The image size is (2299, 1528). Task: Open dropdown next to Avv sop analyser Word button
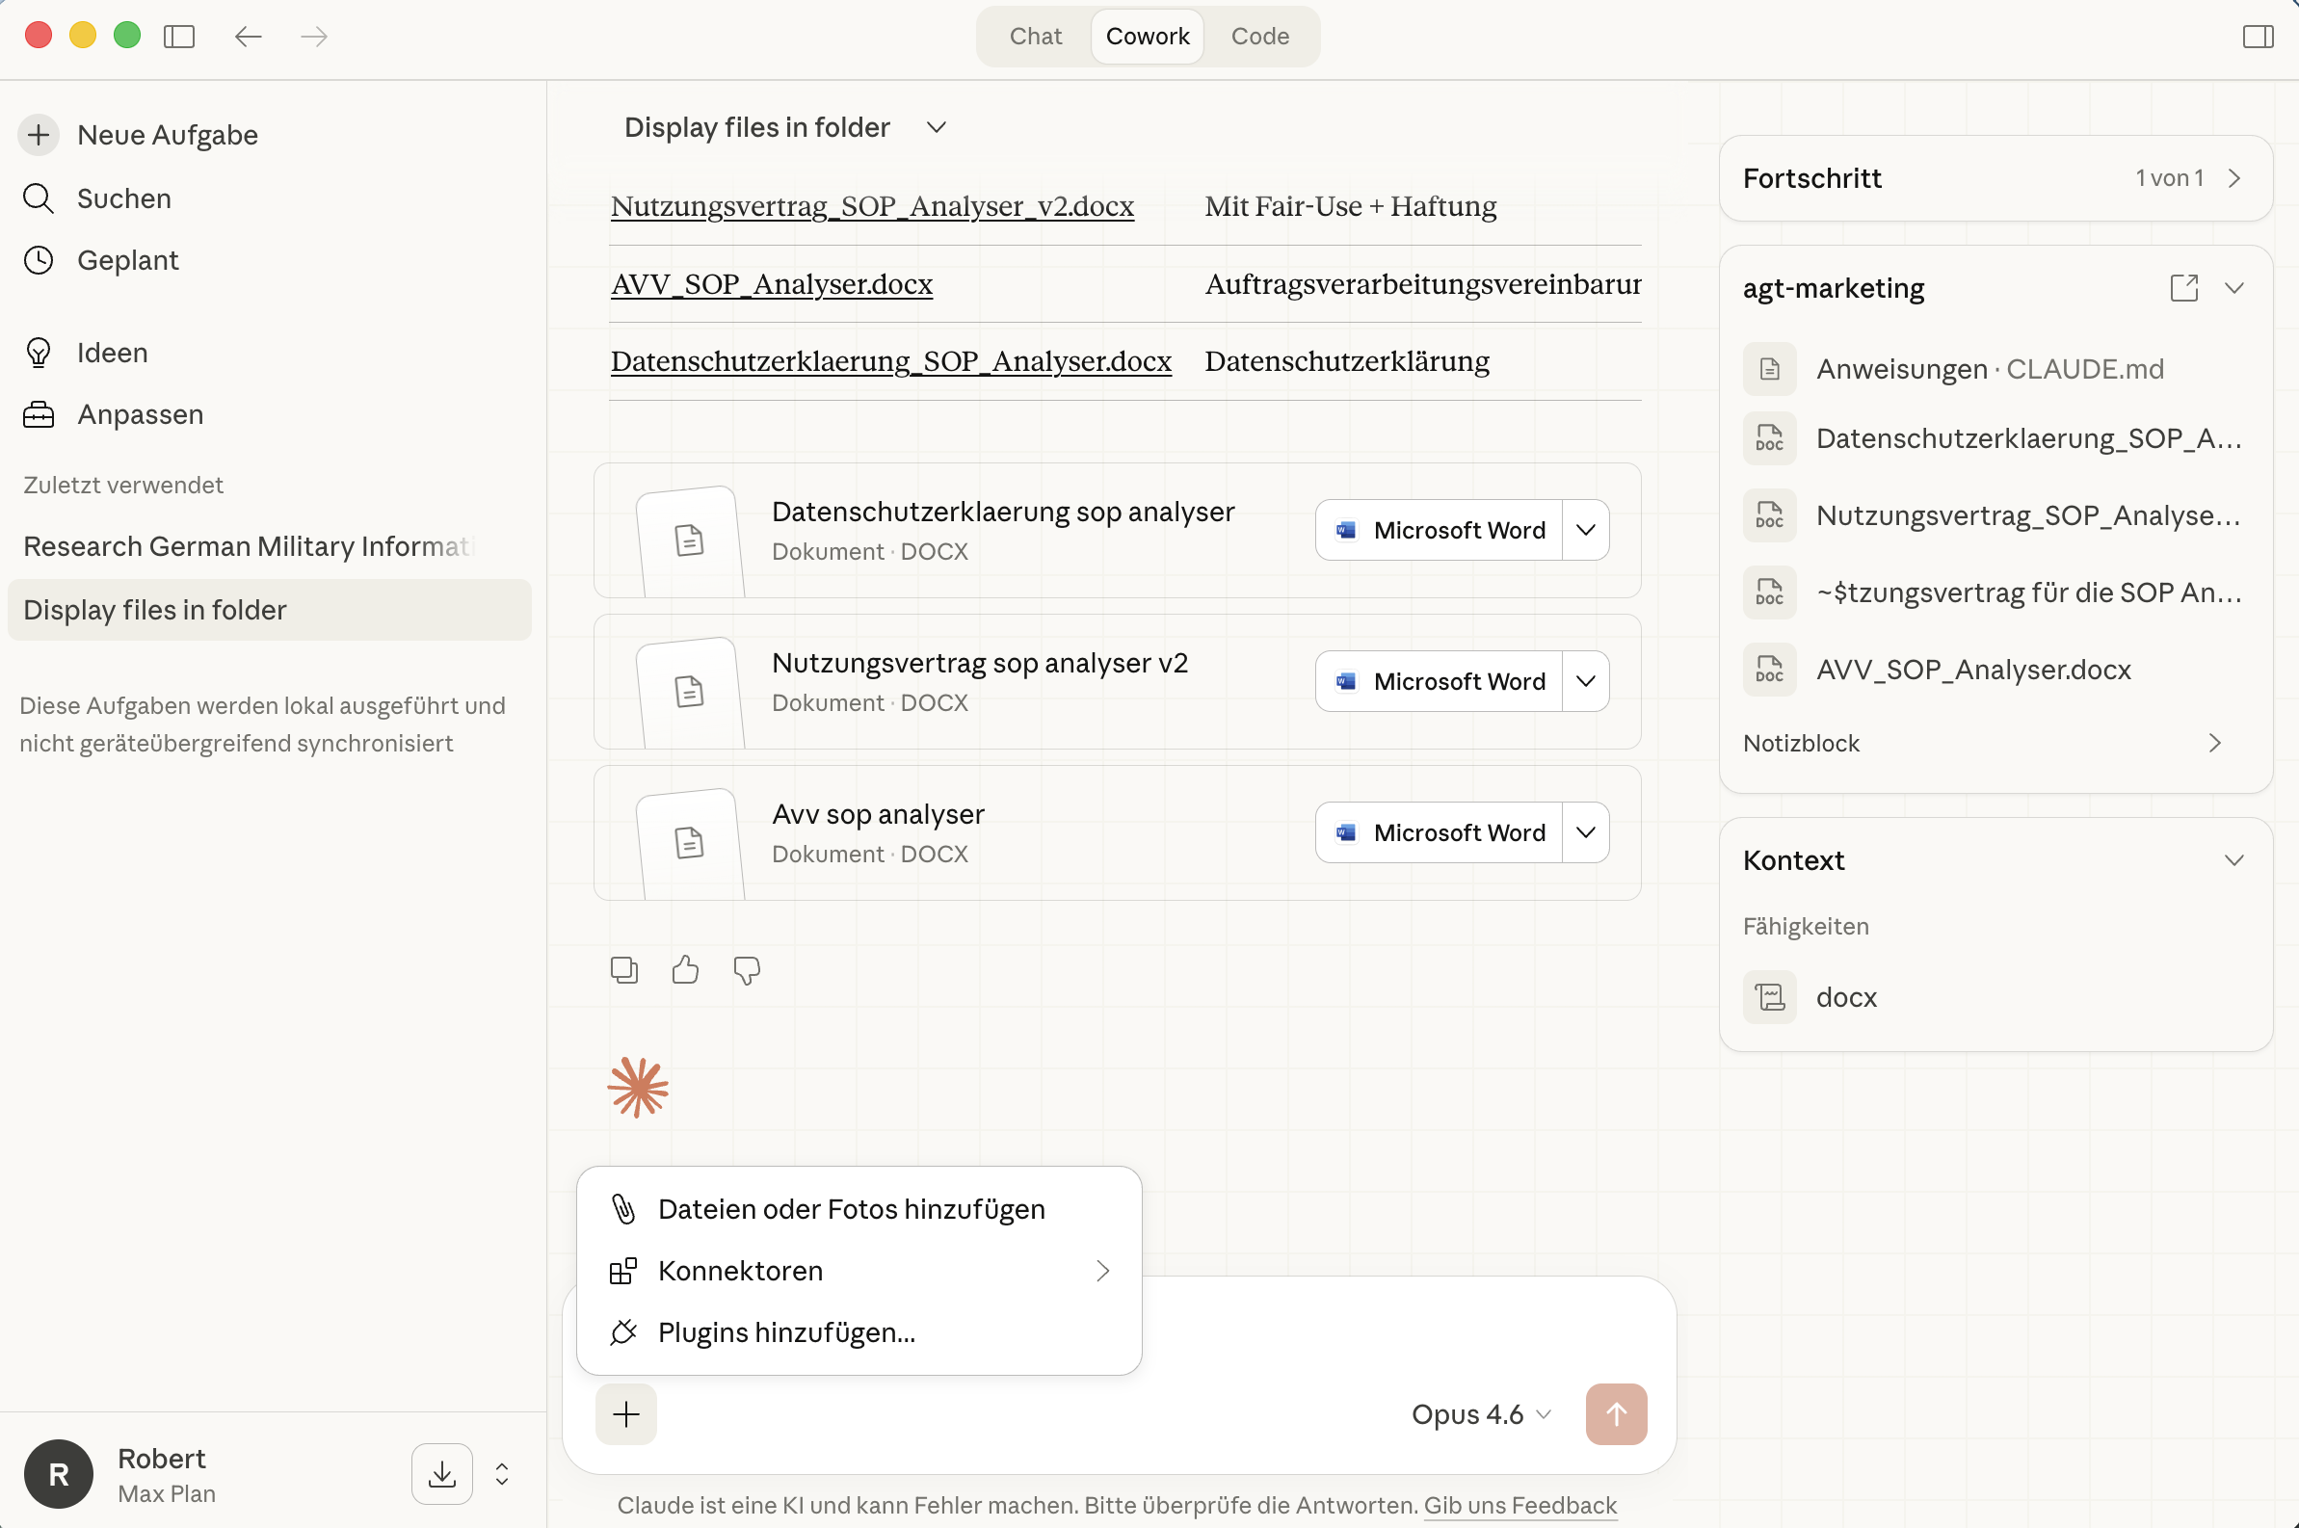pos(1585,832)
